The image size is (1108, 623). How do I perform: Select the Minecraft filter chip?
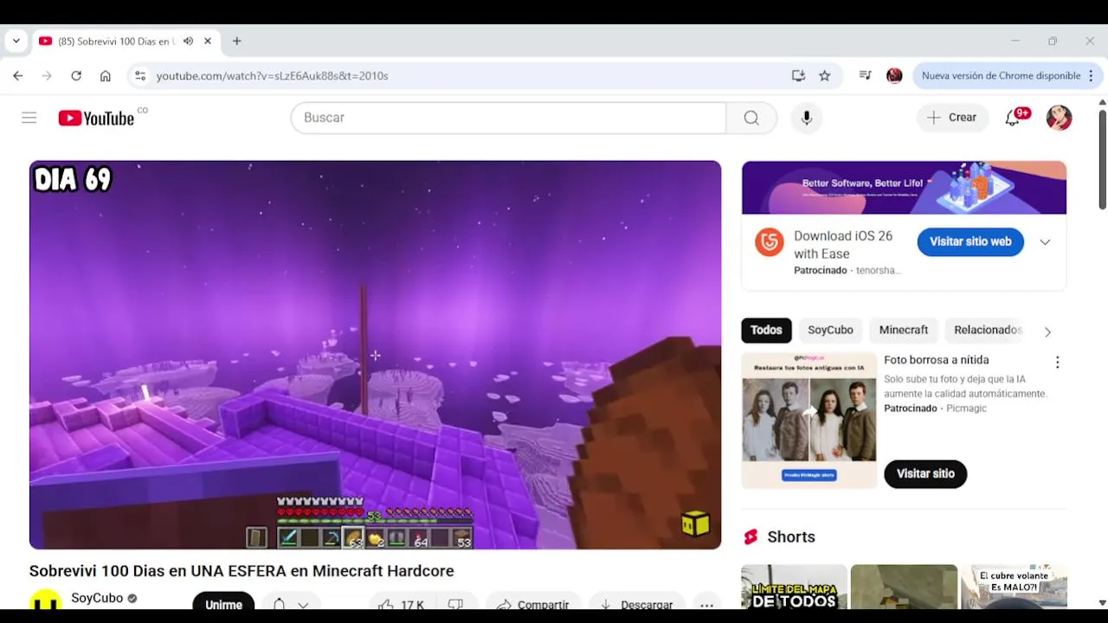click(903, 330)
